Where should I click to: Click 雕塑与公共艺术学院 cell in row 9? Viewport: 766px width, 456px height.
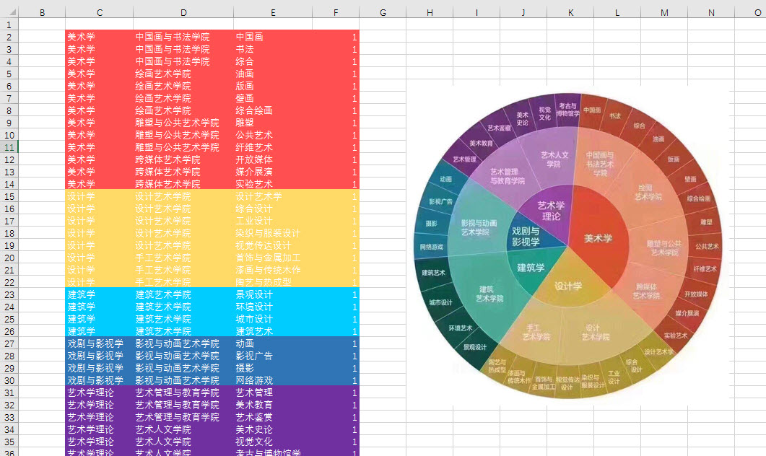coord(183,123)
